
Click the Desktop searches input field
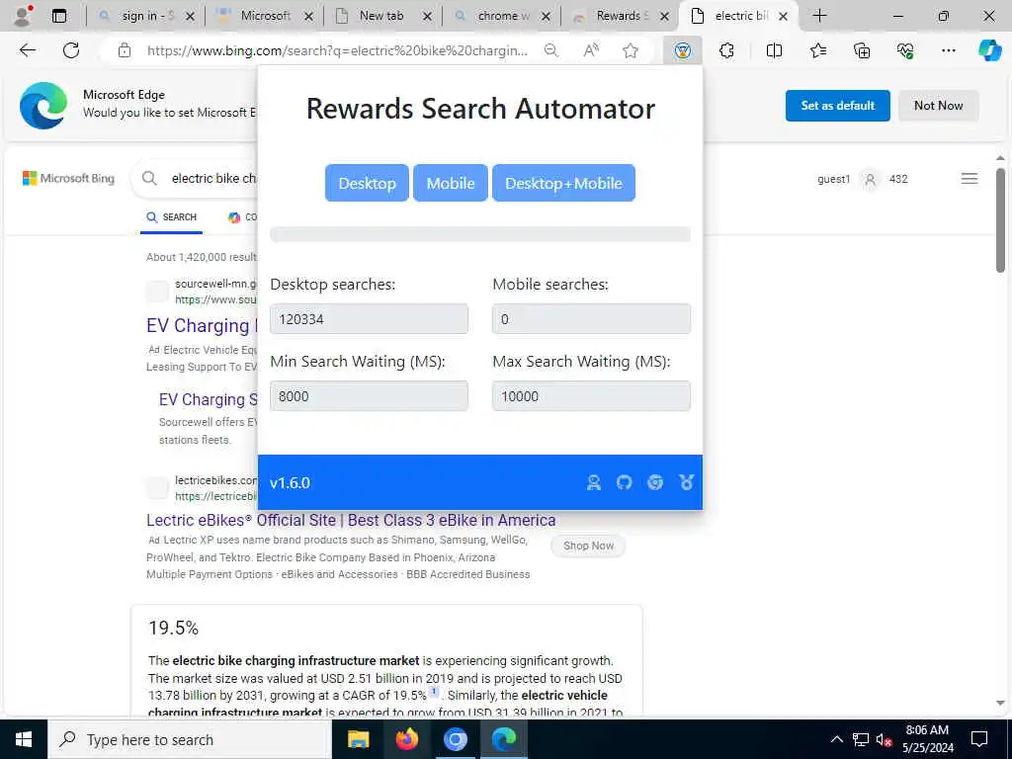pos(369,319)
